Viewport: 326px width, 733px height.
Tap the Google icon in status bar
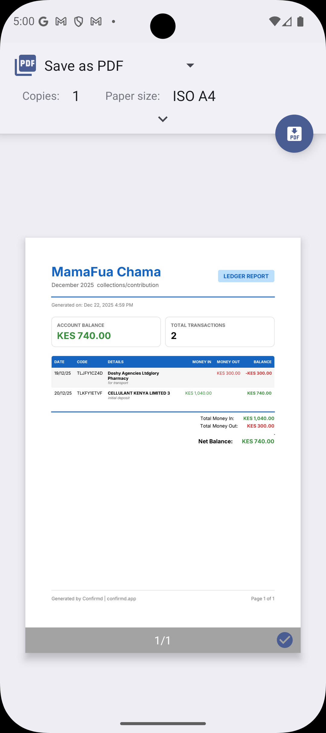(43, 21)
